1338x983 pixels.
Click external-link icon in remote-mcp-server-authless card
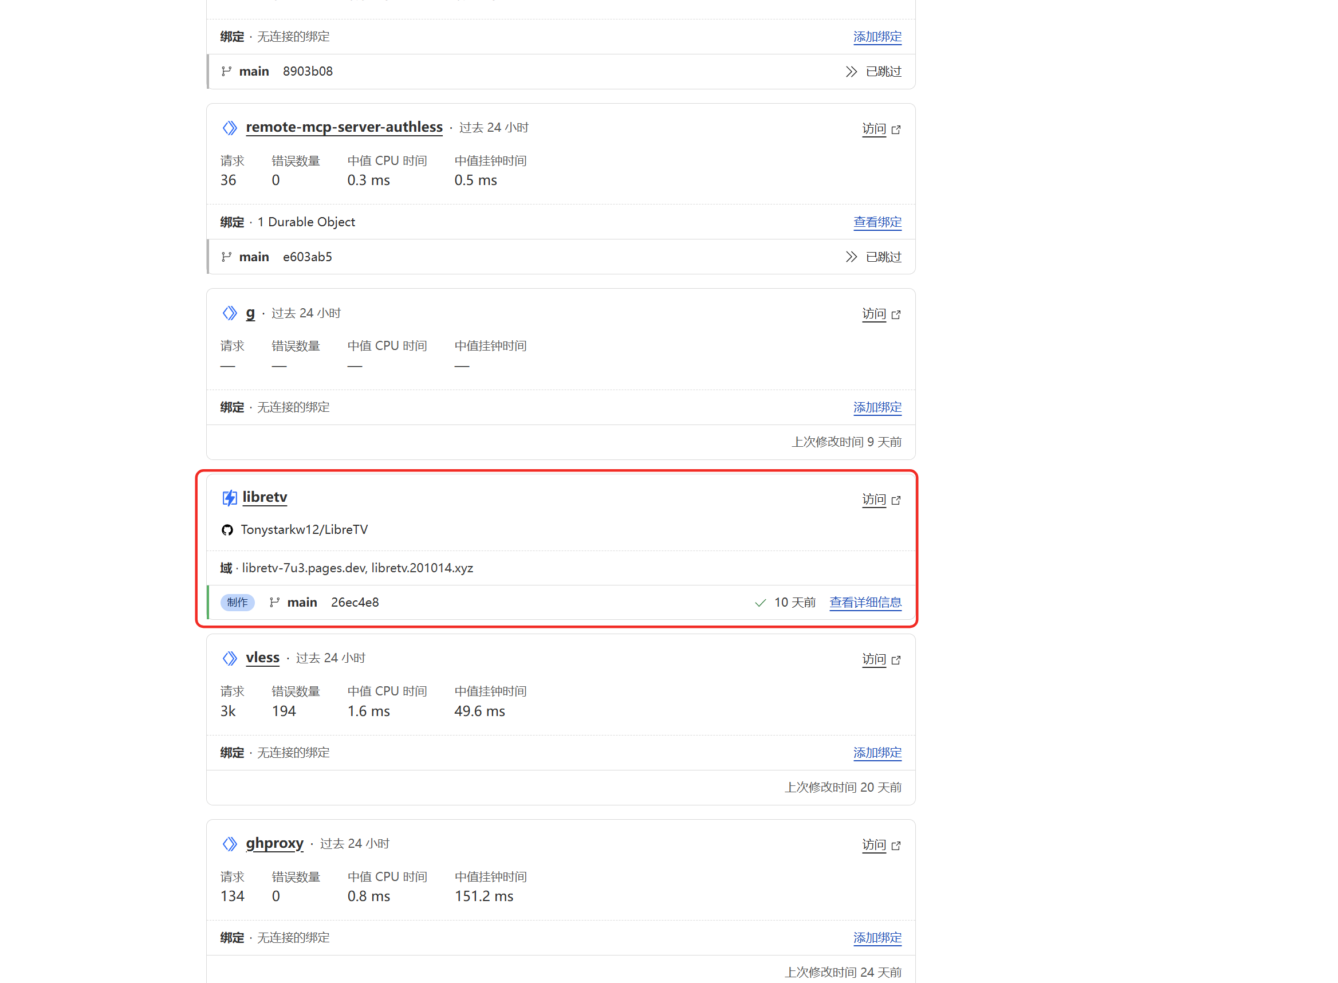pyautogui.click(x=896, y=129)
